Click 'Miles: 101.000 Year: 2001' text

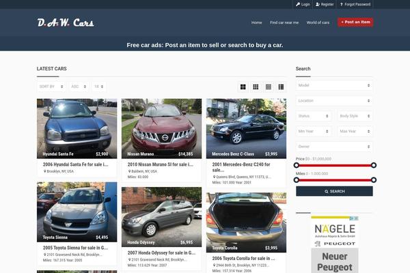coord(232,182)
